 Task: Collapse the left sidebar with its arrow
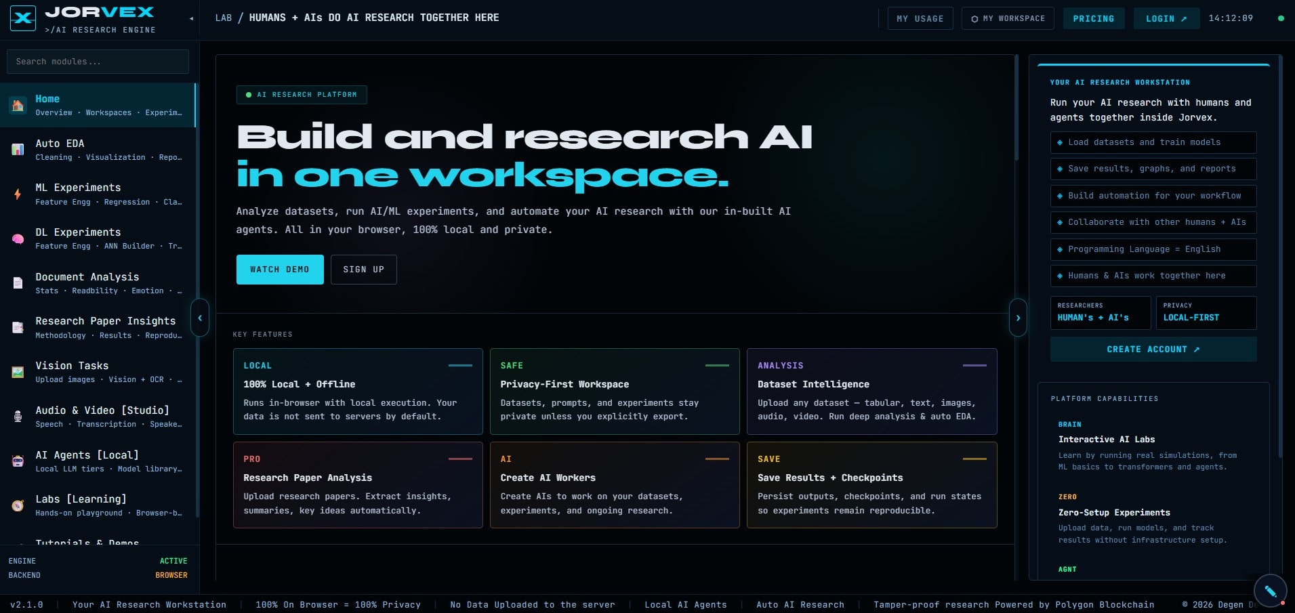[190, 18]
